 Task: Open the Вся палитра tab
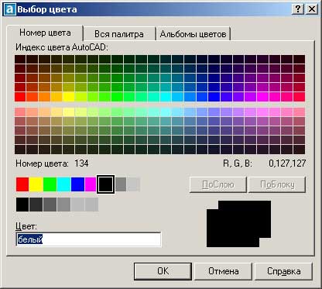tap(119, 34)
